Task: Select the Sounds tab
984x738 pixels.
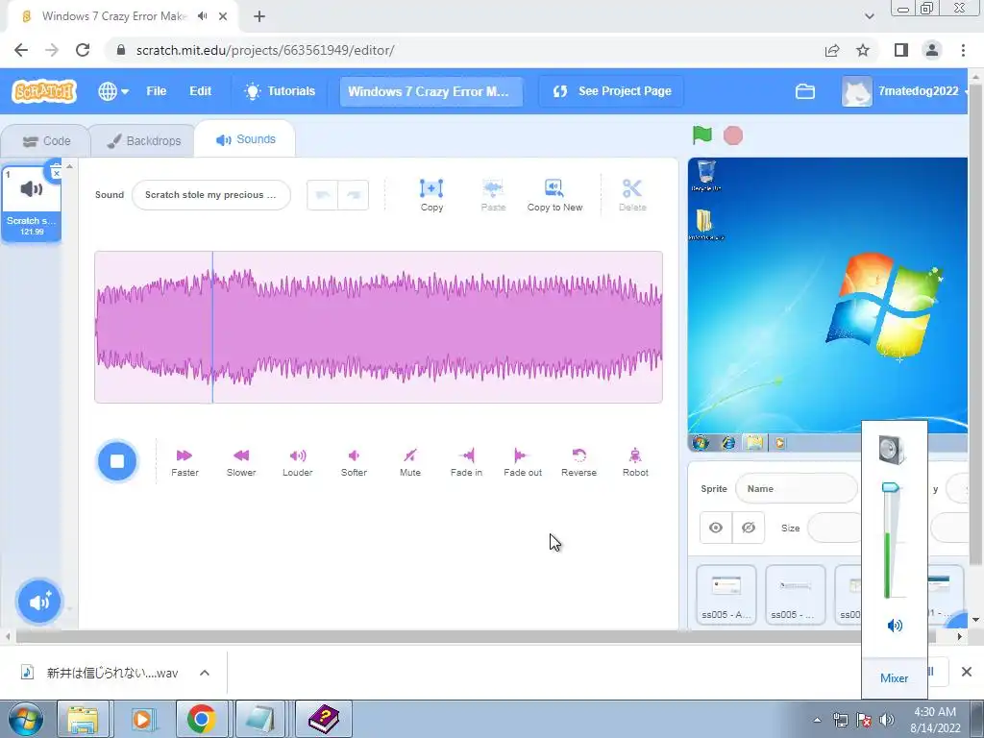Action: coord(245,139)
